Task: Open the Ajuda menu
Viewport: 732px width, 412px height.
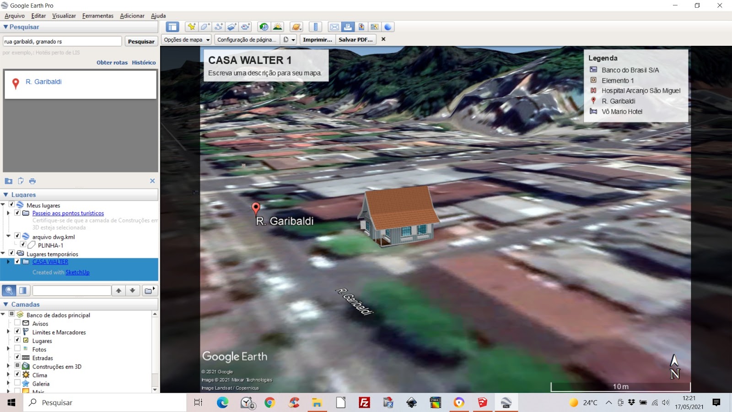Action: (158, 16)
